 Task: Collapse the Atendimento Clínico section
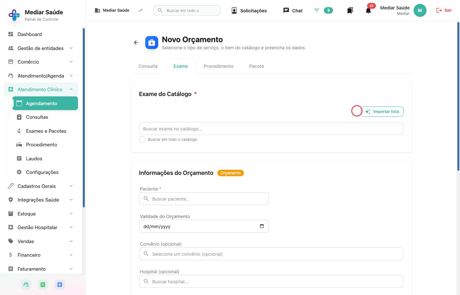[x=71, y=89]
